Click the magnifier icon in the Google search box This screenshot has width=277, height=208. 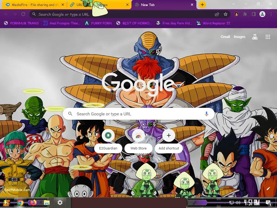click(x=70, y=114)
